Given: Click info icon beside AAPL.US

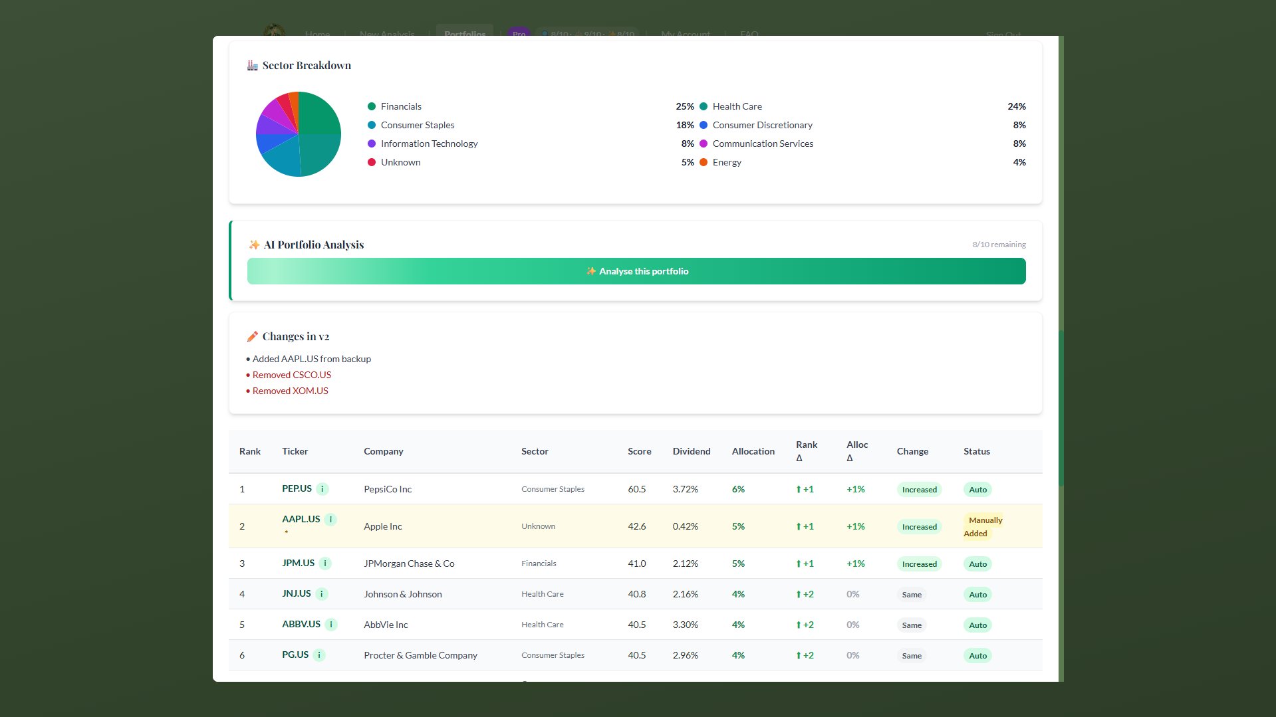Looking at the screenshot, I should (329, 519).
